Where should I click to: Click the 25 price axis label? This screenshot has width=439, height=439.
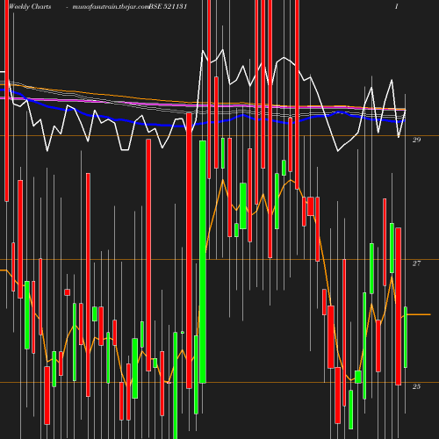click(416, 386)
